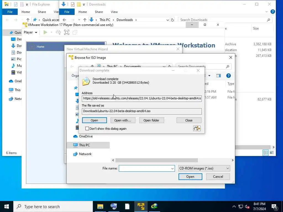Switch to details view icon in Downloads
The image size is (283, 212).
click(x=266, y=153)
